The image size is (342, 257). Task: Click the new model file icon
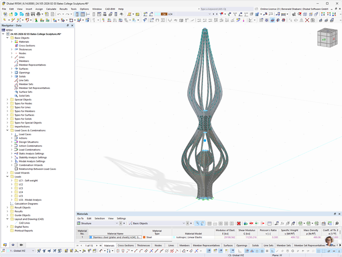pos(5,14)
